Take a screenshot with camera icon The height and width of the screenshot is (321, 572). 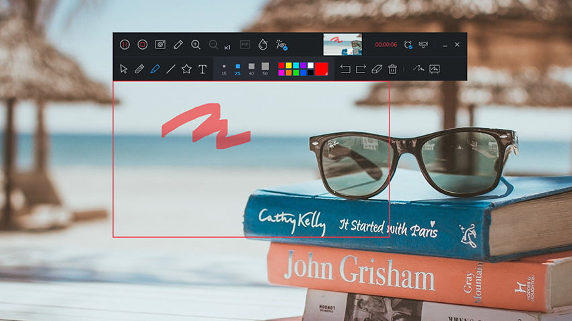pos(160,44)
